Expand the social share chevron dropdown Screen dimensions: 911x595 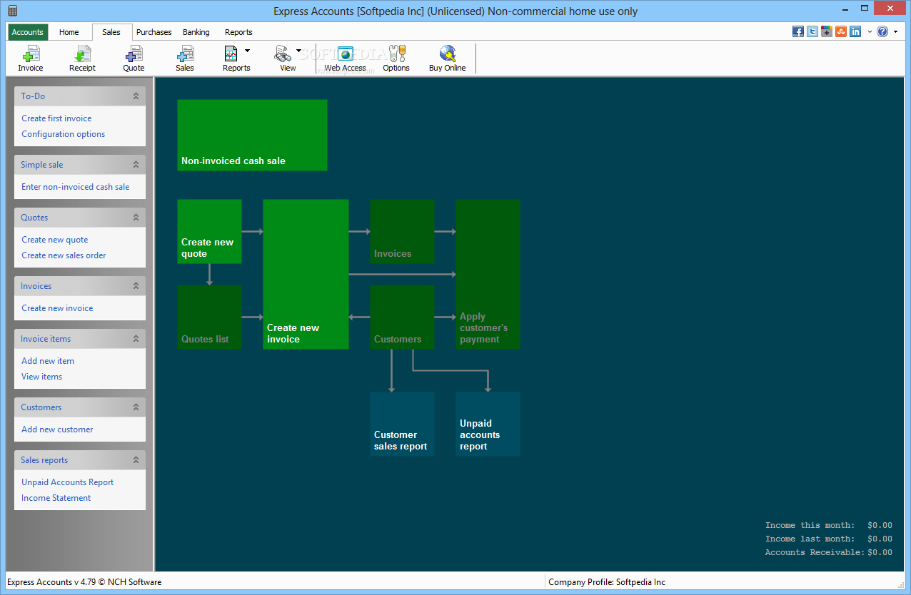(870, 32)
